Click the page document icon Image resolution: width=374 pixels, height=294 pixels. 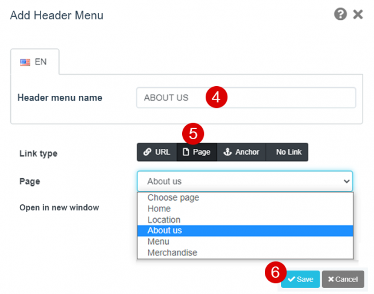tap(186, 152)
